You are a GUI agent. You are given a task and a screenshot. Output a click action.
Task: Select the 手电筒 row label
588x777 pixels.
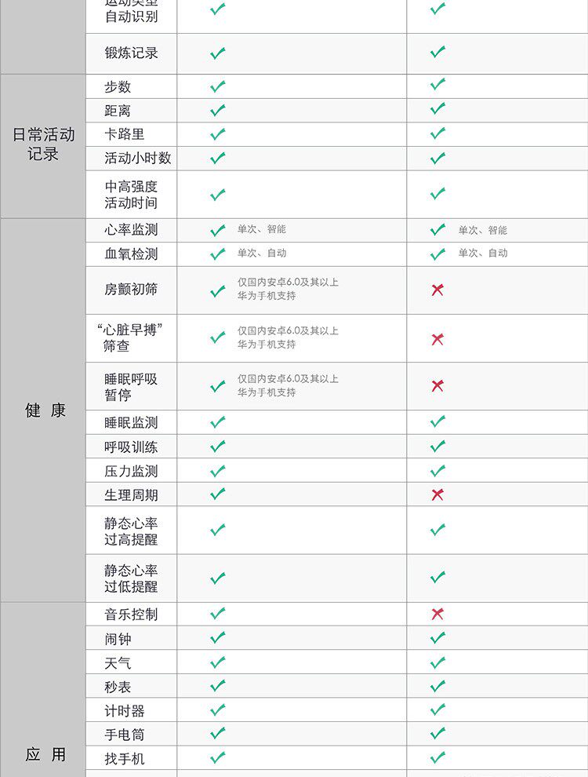(x=125, y=735)
